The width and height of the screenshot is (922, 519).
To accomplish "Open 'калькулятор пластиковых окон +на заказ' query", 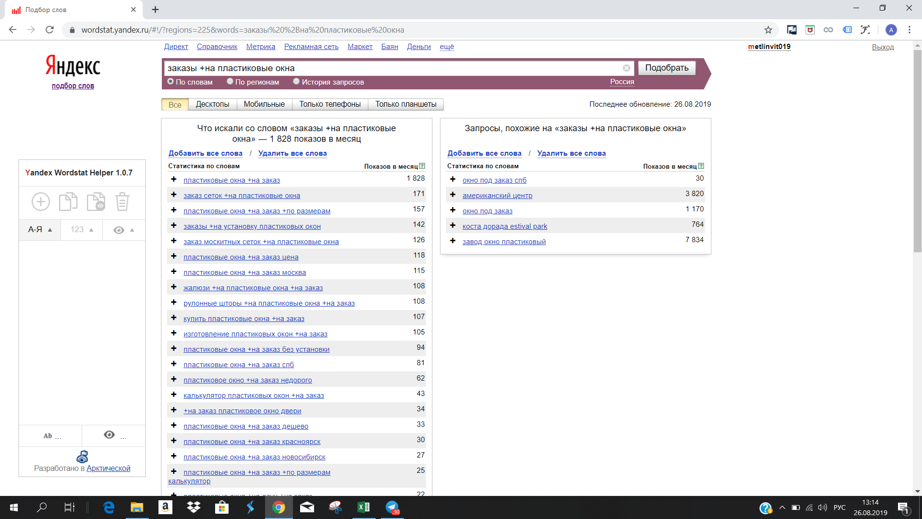I will click(x=254, y=395).
